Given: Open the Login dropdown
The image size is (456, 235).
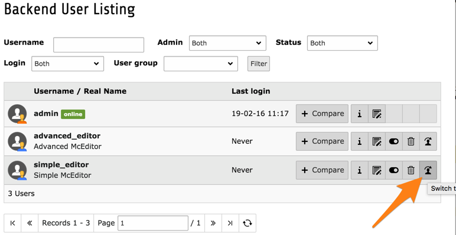Looking at the screenshot, I should 67,64.
